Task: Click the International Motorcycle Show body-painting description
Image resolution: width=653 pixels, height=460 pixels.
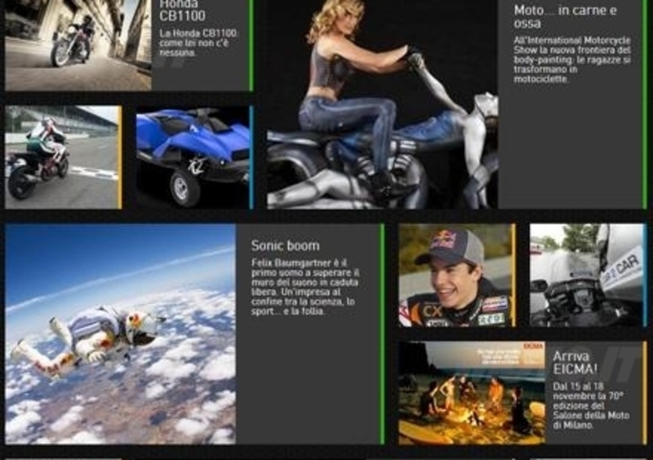Action: [572, 60]
